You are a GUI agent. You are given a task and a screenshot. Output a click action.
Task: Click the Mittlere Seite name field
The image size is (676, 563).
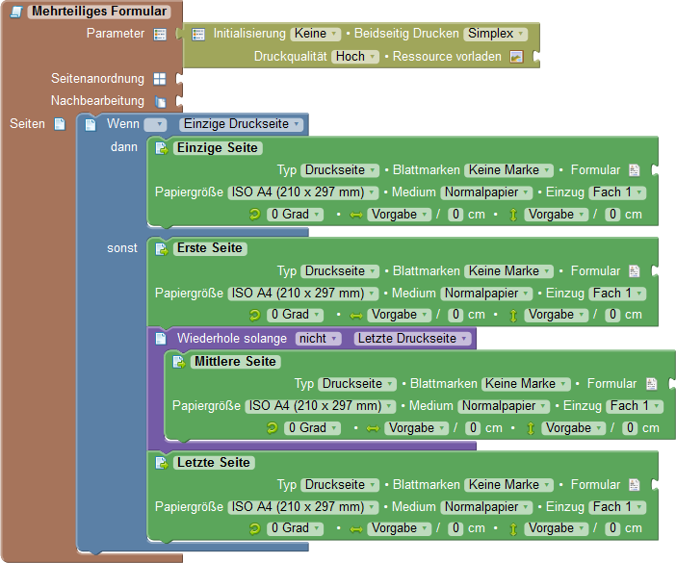[x=235, y=362]
